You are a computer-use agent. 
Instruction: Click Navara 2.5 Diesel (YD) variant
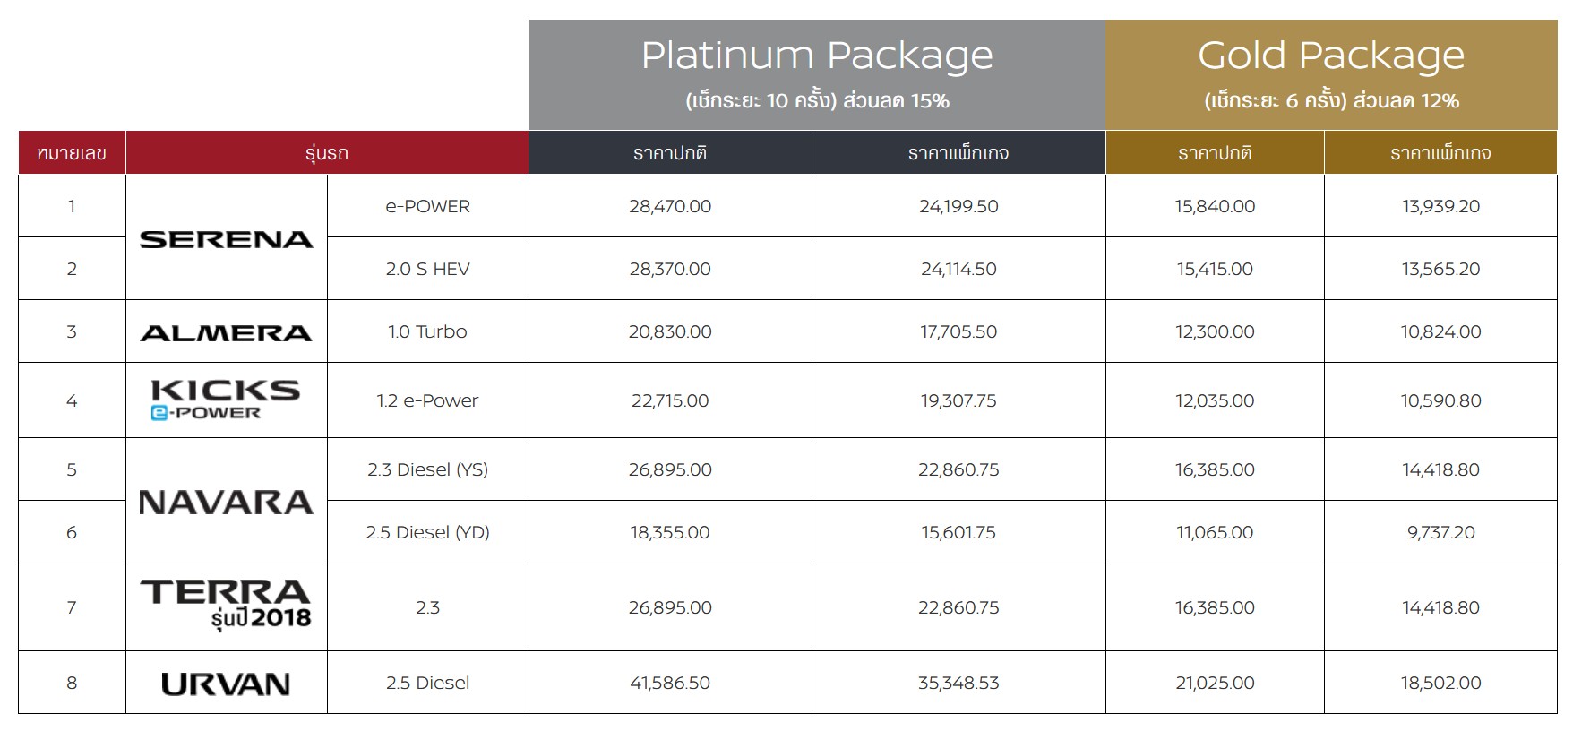click(427, 532)
